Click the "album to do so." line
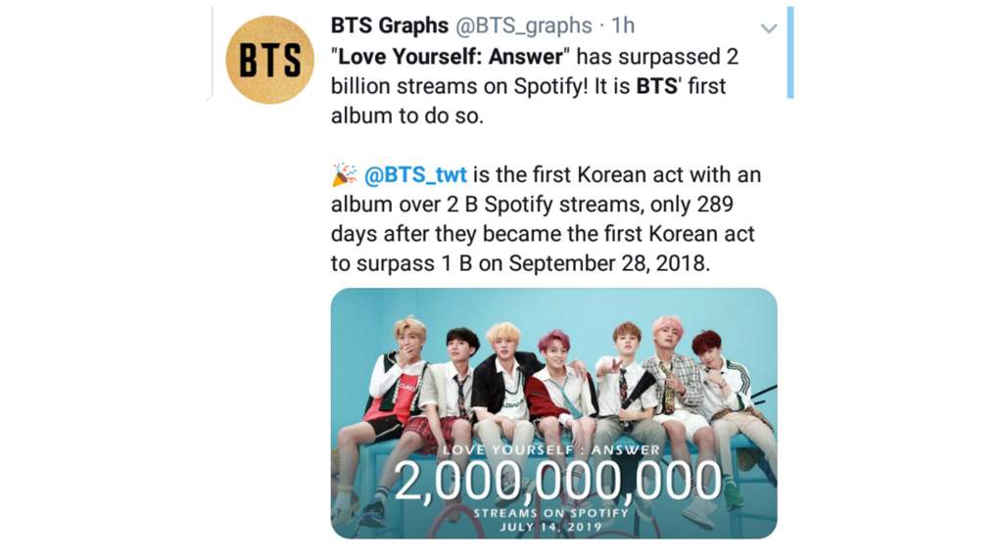The width and height of the screenshot is (1003, 556). click(406, 116)
